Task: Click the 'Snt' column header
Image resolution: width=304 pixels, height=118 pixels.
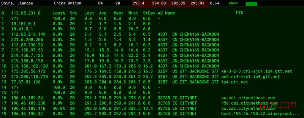Action: point(74,13)
